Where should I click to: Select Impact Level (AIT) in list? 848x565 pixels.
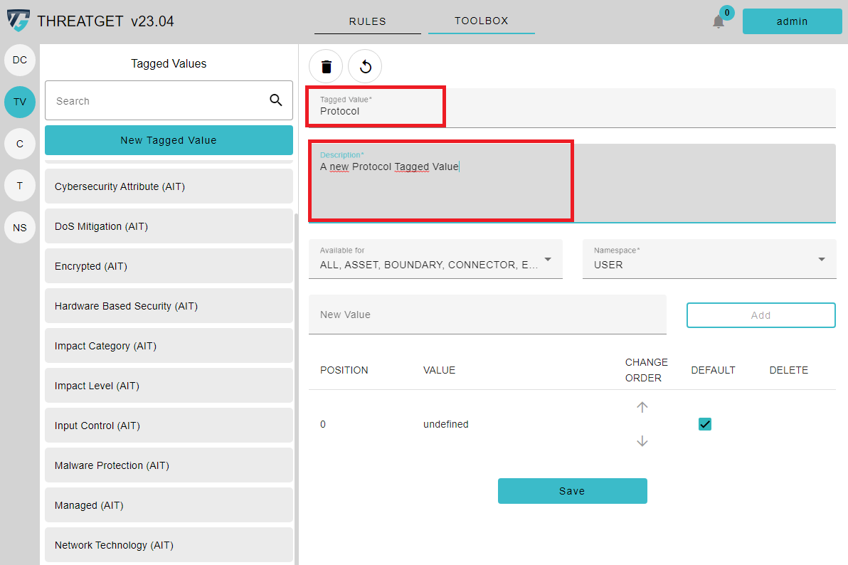click(169, 386)
